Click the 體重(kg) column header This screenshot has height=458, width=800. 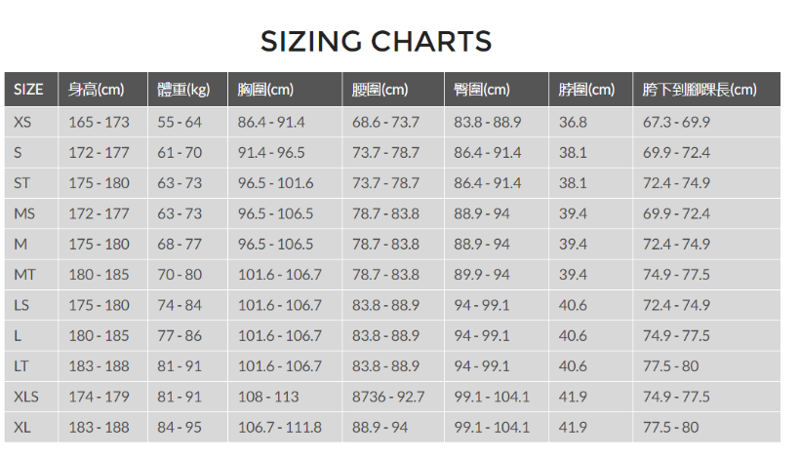187,89
